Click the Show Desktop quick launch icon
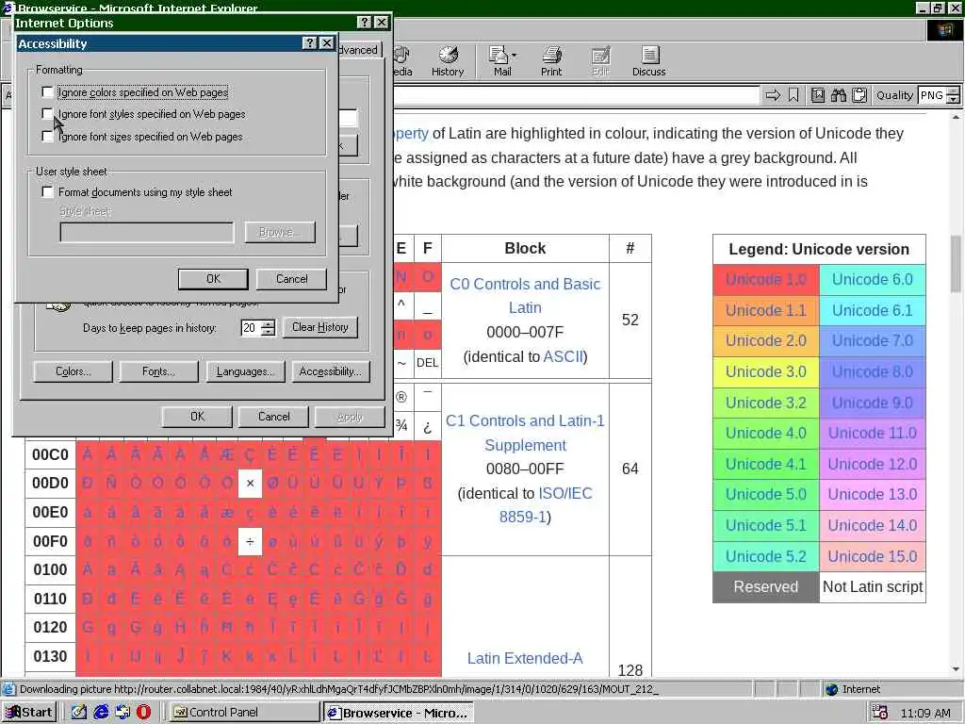Screen dimensions: 965x724 [79, 712]
